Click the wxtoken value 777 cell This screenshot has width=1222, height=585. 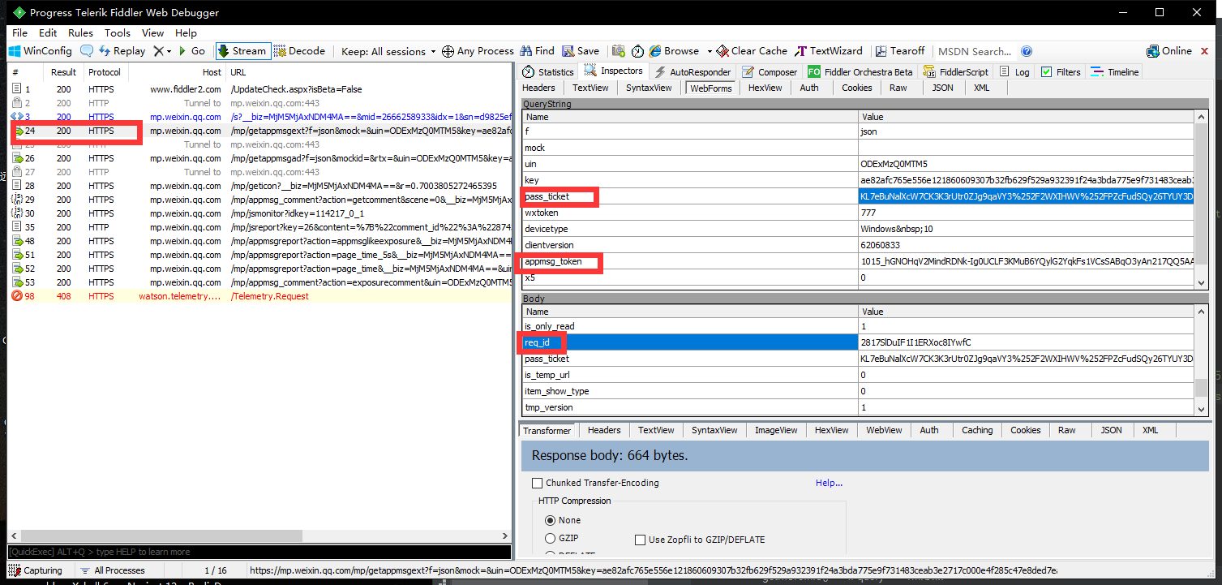pyautogui.click(x=1027, y=213)
